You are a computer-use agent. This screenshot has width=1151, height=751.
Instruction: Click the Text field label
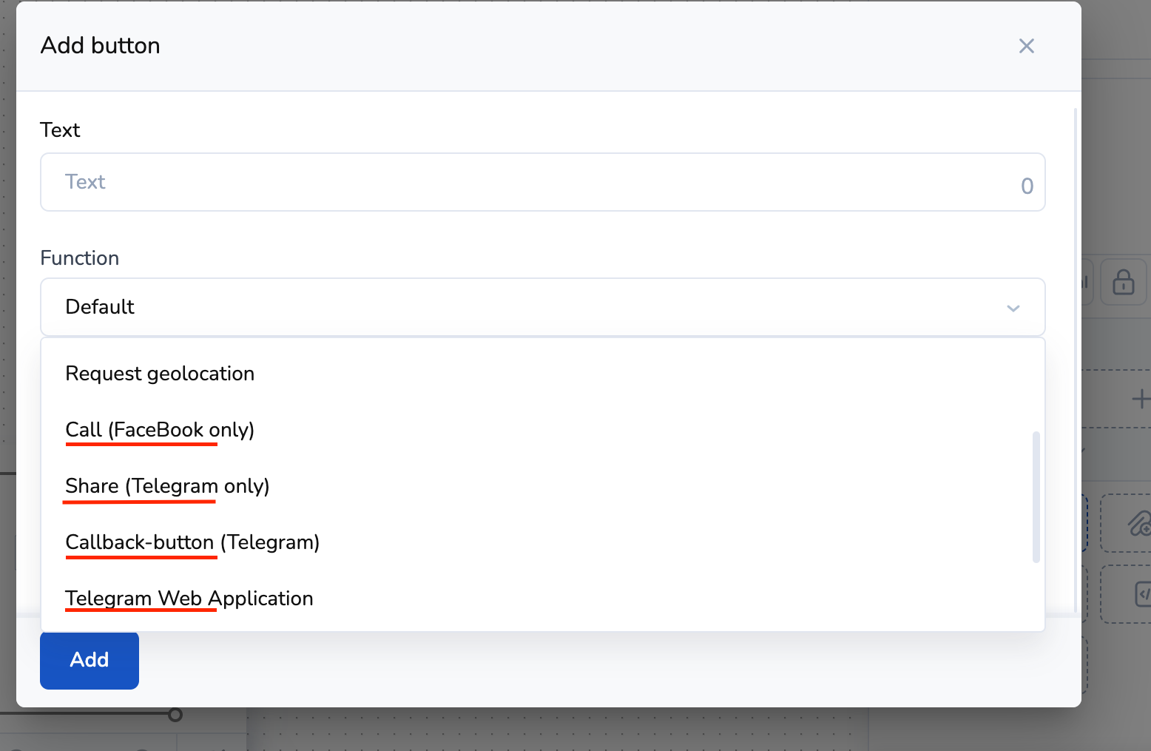(61, 130)
